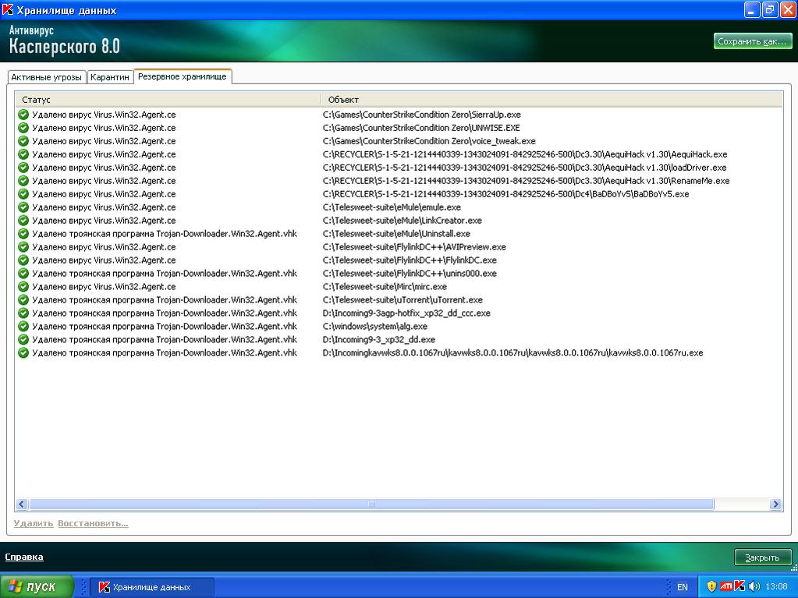Click the Восстановить... link
Viewport: 798px width, 598px height.
[x=93, y=523]
